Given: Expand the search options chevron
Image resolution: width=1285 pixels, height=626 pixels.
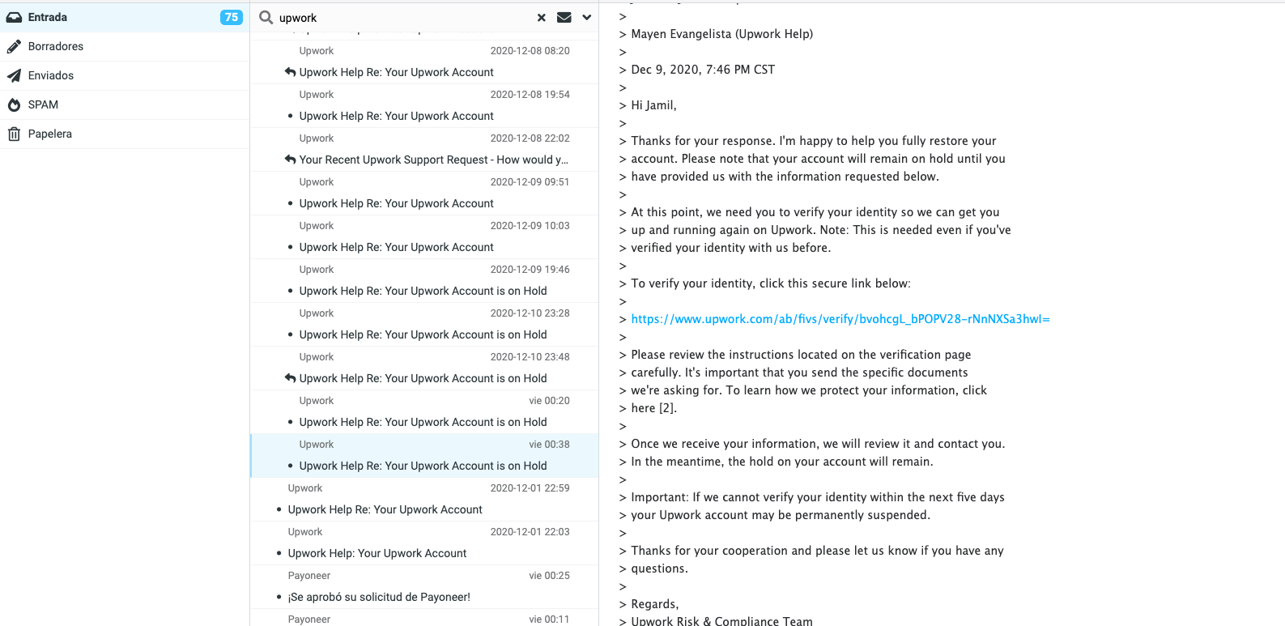Looking at the screenshot, I should 587,17.
